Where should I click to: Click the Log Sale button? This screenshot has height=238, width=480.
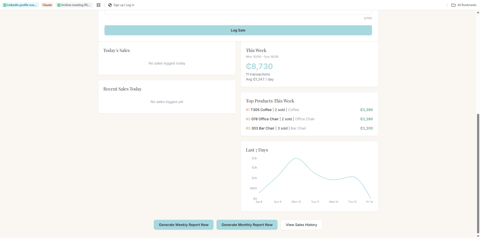tap(238, 30)
